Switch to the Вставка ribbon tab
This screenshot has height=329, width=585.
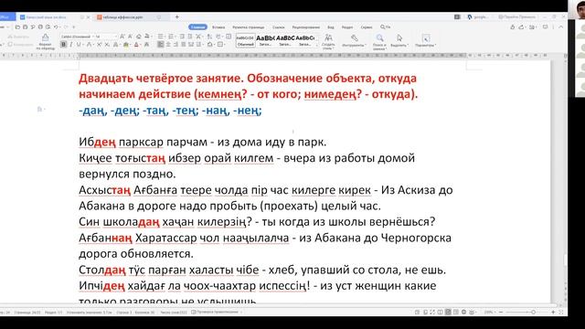pyautogui.click(x=218, y=27)
